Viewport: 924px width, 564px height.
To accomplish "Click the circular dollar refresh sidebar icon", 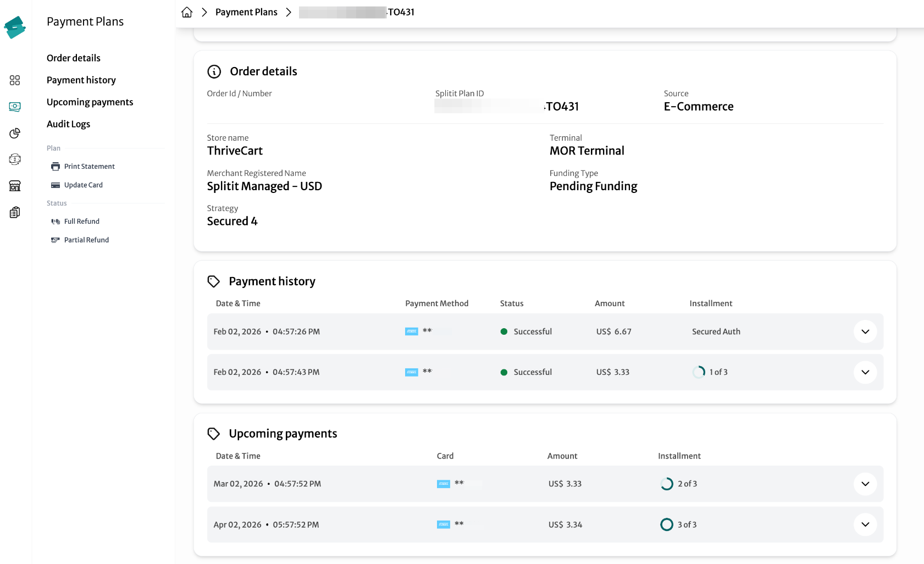I will pos(15,159).
